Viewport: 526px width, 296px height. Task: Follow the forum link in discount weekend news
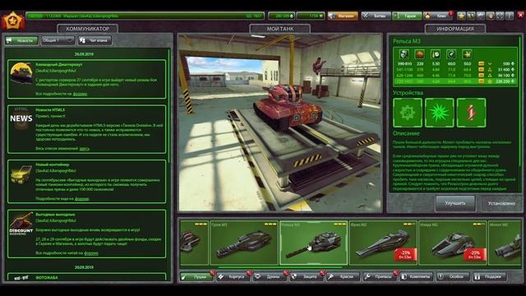tap(91, 253)
